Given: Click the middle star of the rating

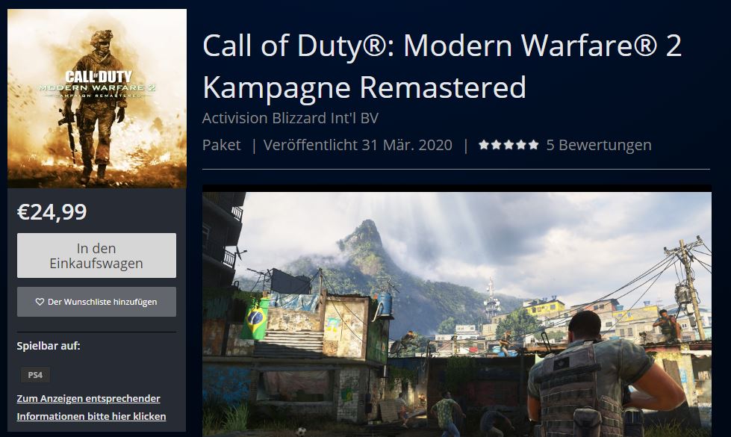Looking at the screenshot, I should (508, 145).
